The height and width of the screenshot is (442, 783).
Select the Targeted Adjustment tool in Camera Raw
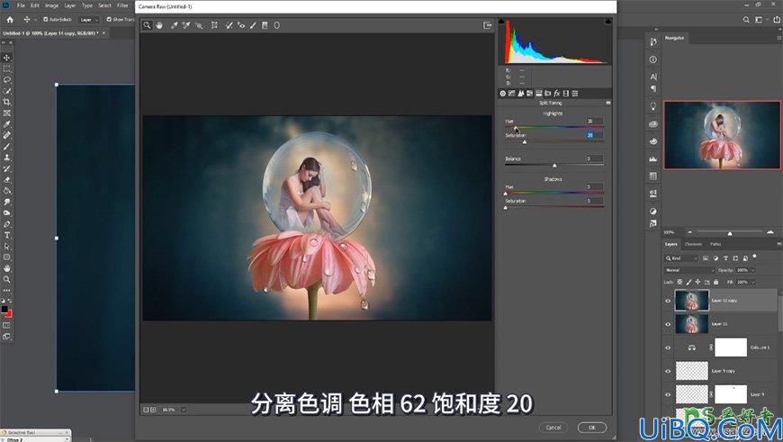tap(199, 25)
